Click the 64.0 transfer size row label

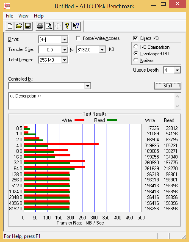click(18, 168)
